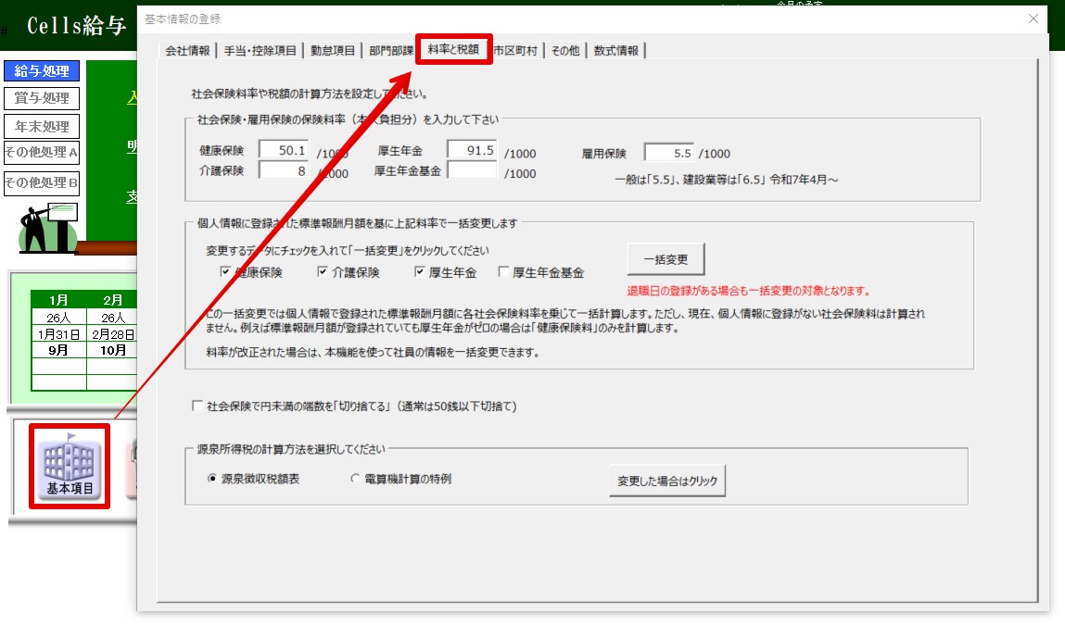
Task: Select the 源泉徴収税額表 radio button
Action: 212,480
